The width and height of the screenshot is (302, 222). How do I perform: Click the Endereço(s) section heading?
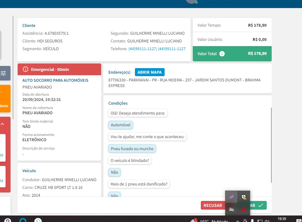pyautogui.click(x=119, y=72)
